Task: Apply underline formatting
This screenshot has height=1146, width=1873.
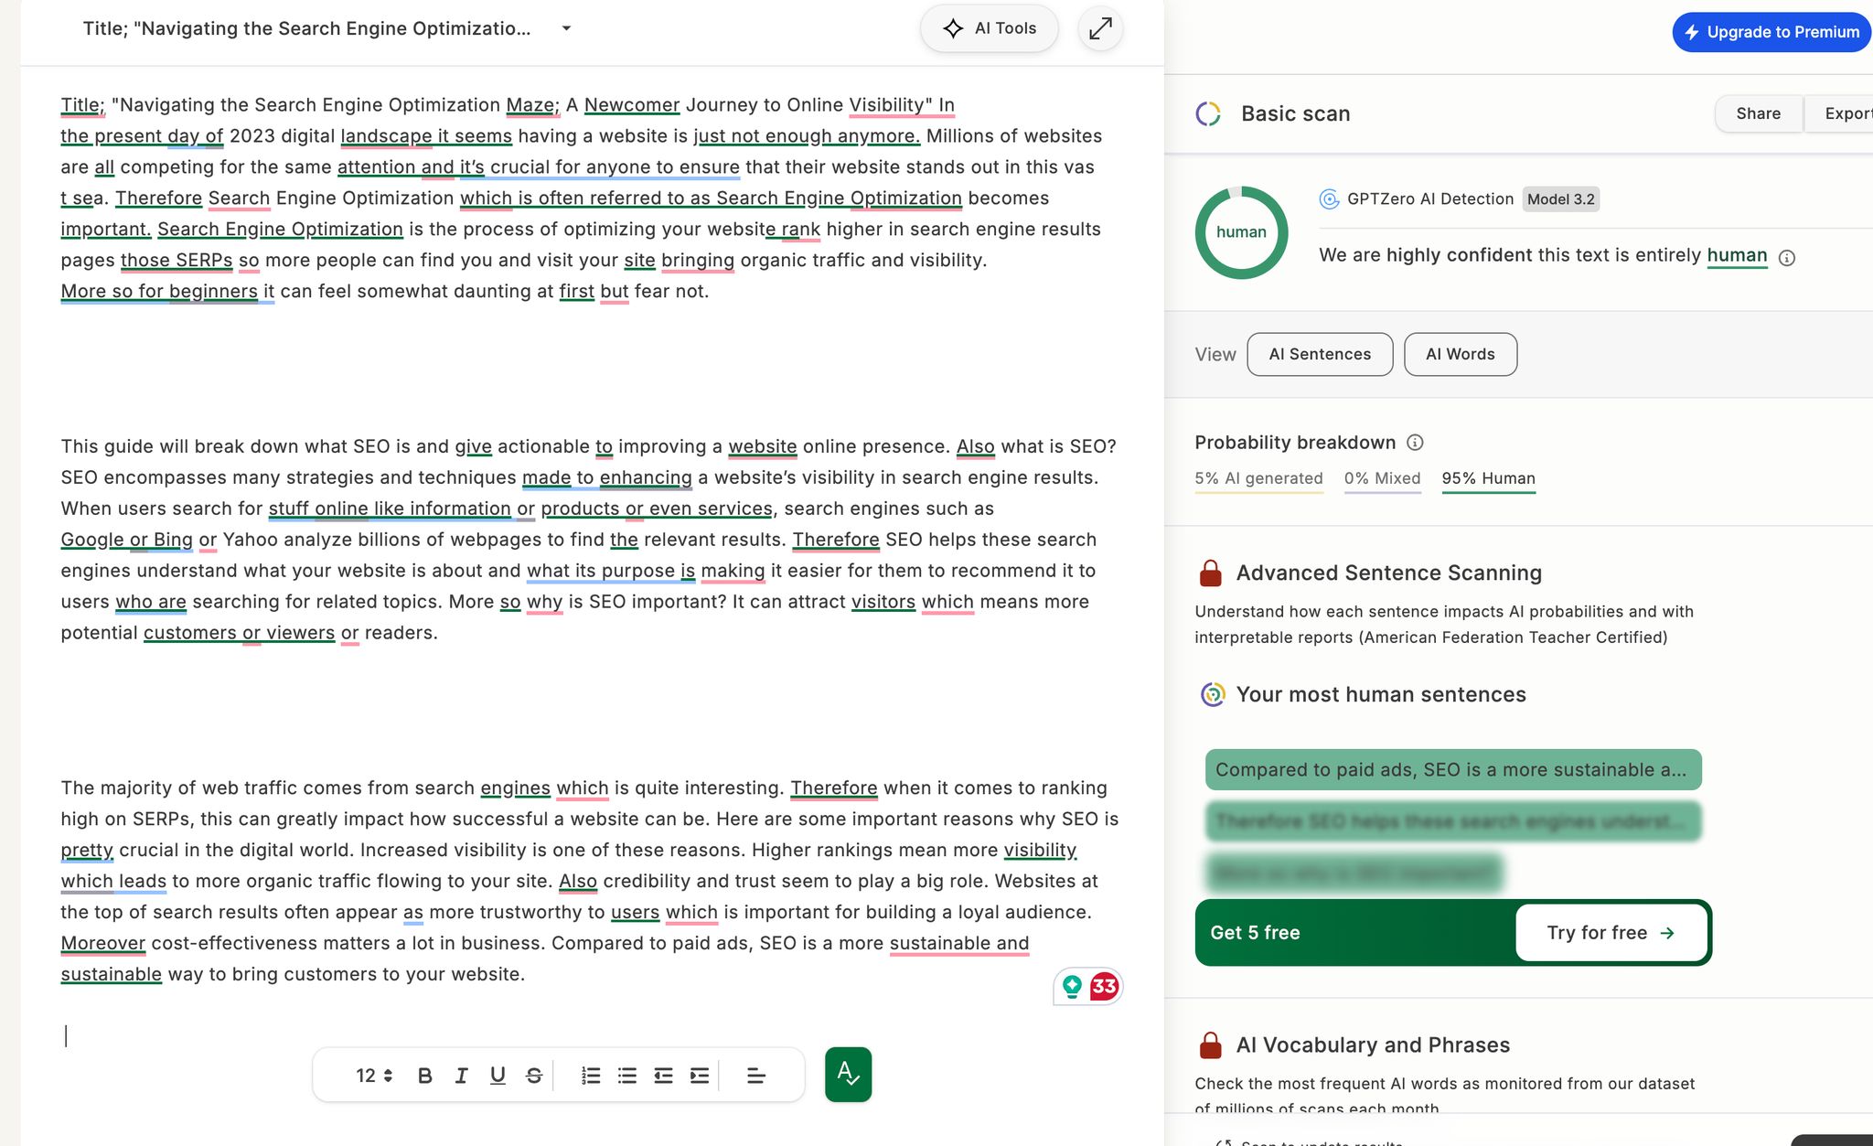Action: (498, 1076)
